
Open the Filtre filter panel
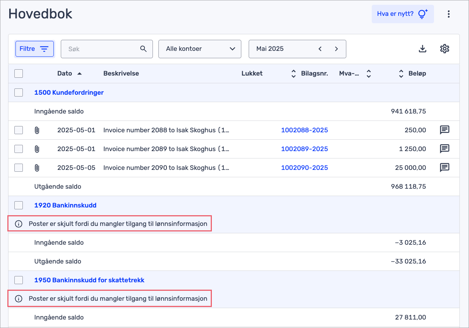pos(34,49)
